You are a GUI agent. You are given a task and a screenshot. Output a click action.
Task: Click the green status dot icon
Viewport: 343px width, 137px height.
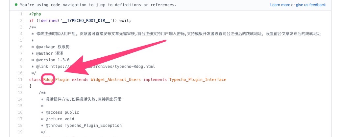pyautogui.click(x=16, y=5)
